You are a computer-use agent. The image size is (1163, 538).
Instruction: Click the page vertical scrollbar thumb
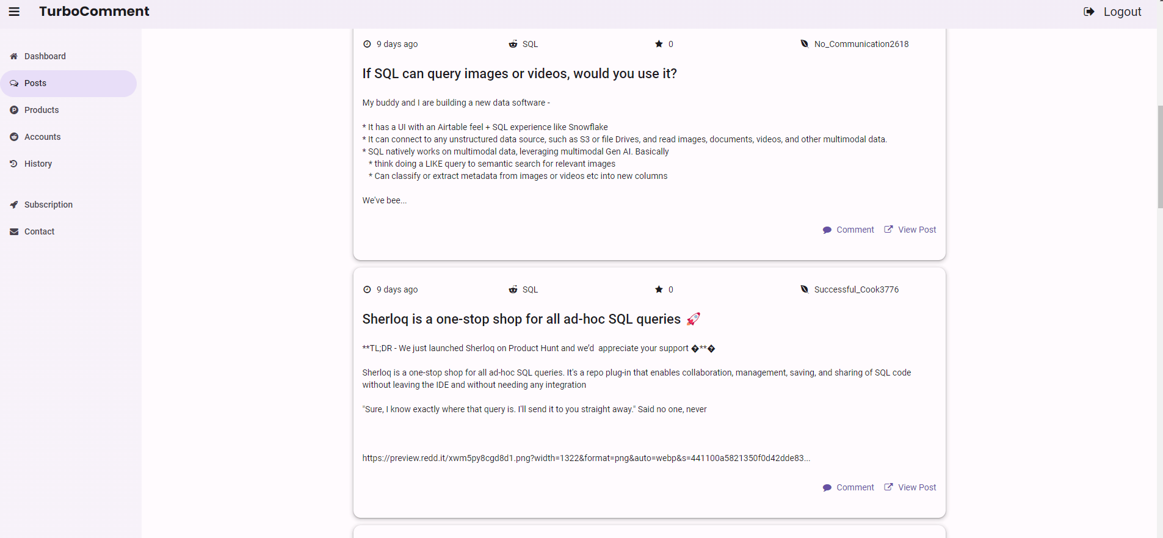1160,156
